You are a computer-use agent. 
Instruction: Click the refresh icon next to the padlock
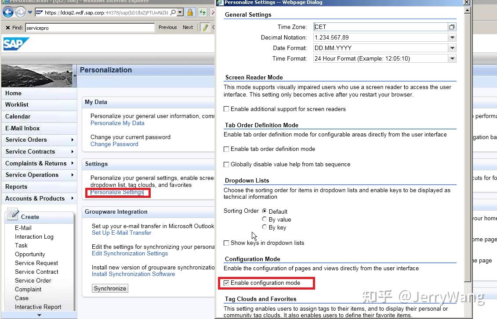pos(202,12)
